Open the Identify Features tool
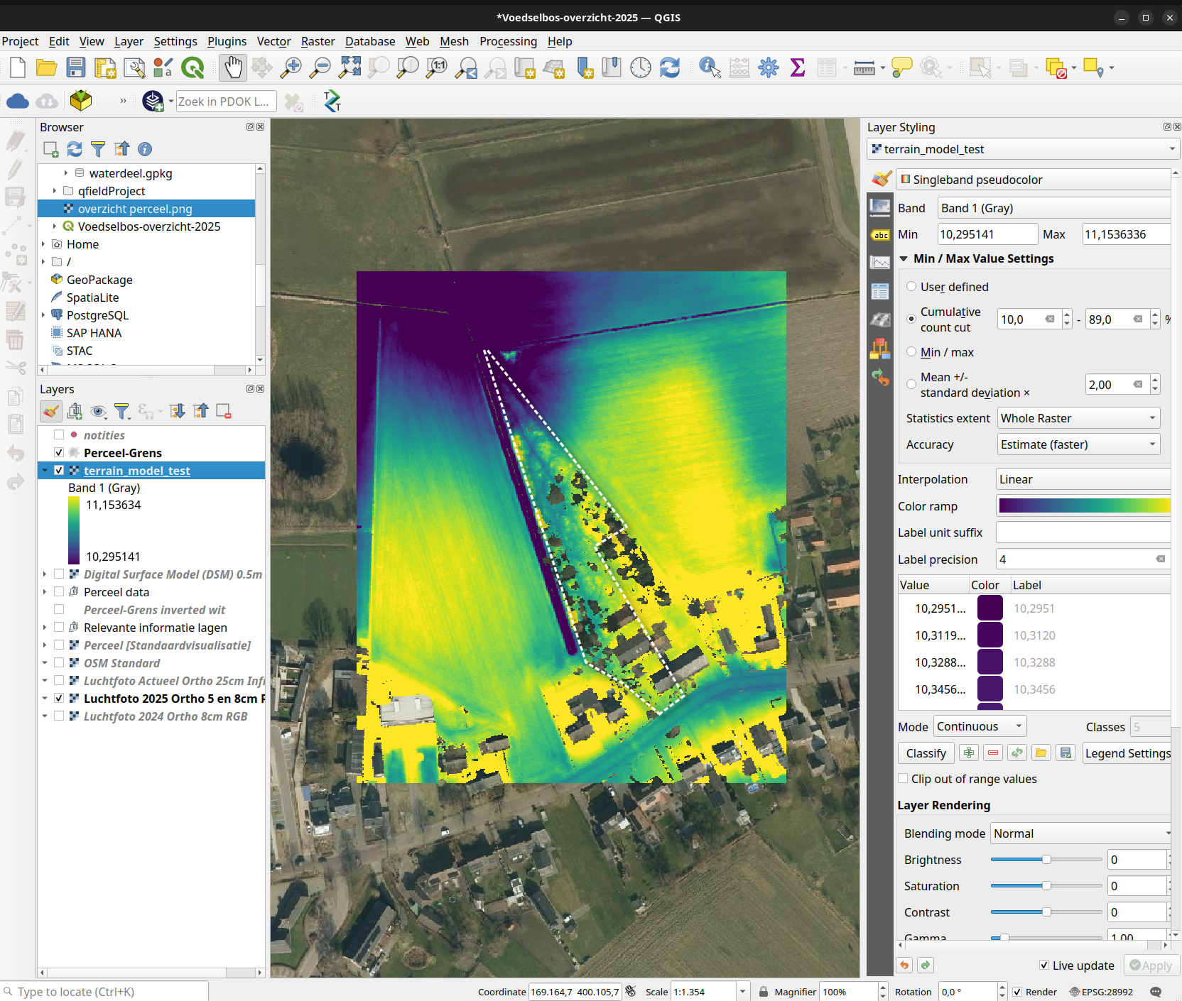Screen dimensions: 1182x1001 pyautogui.click(x=709, y=68)
